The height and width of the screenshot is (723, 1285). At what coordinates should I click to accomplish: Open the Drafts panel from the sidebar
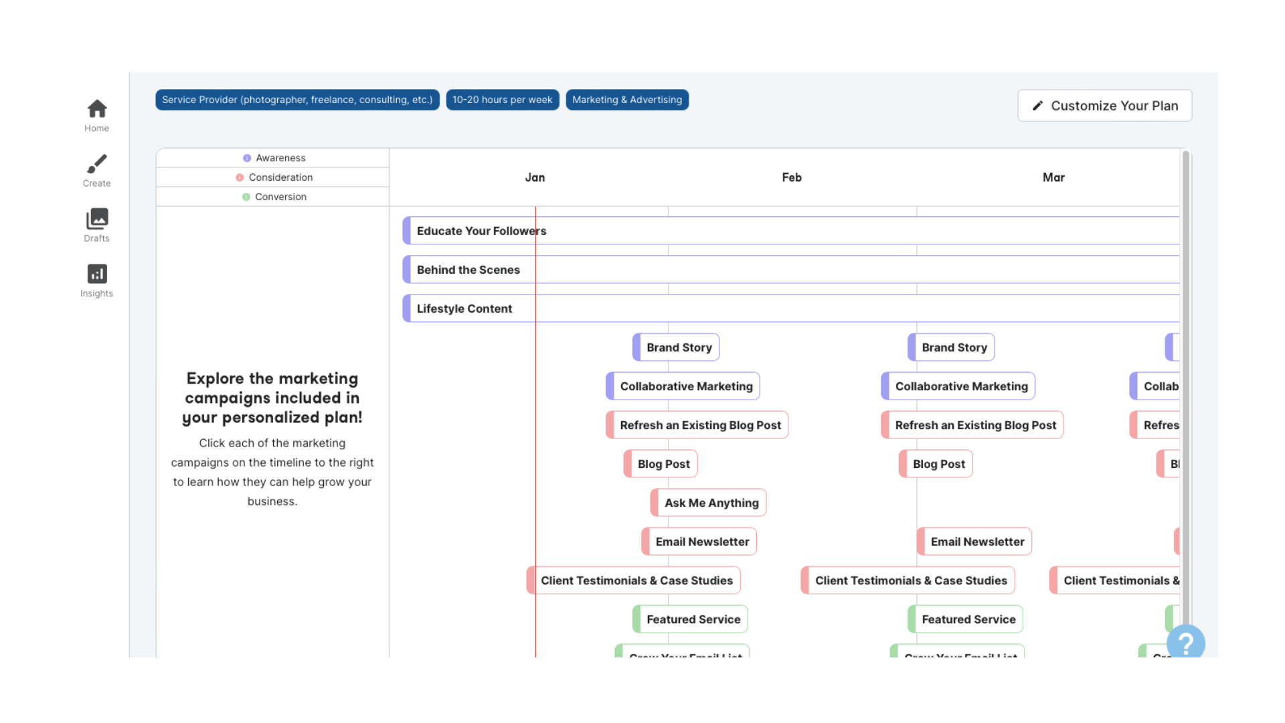click(x=96, y=224)
